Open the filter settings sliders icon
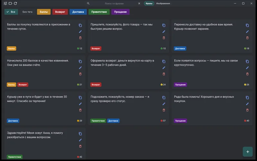The height and width of the screenshot is (161, 257). 5,3
